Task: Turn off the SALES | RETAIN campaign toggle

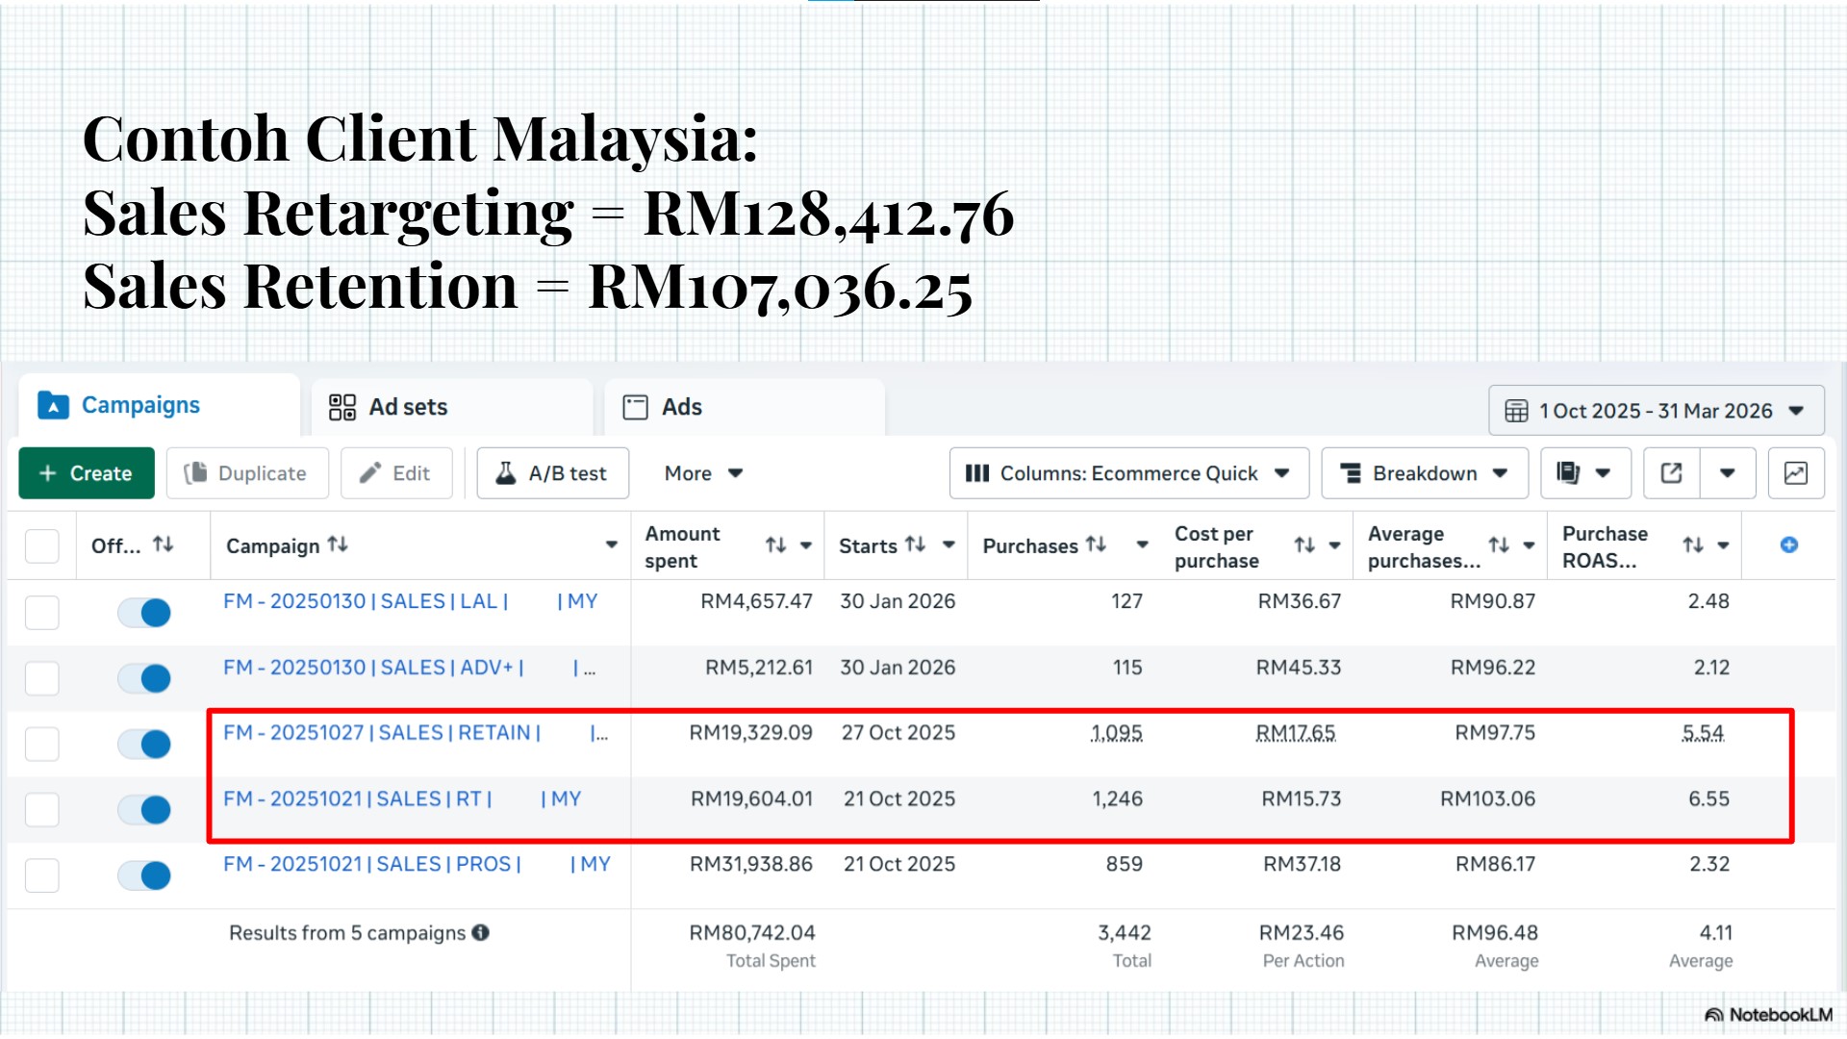Action: point(144,744)
